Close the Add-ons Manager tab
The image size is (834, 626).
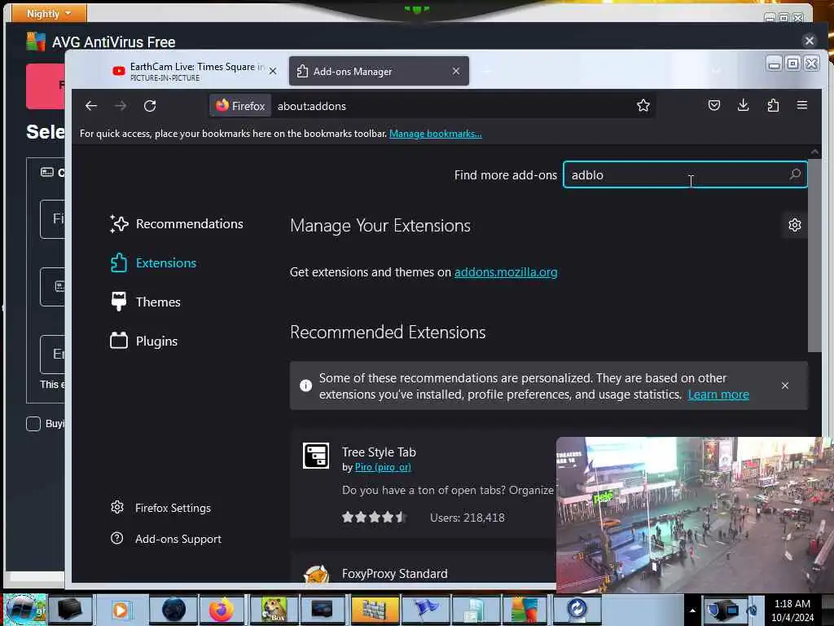456,71
